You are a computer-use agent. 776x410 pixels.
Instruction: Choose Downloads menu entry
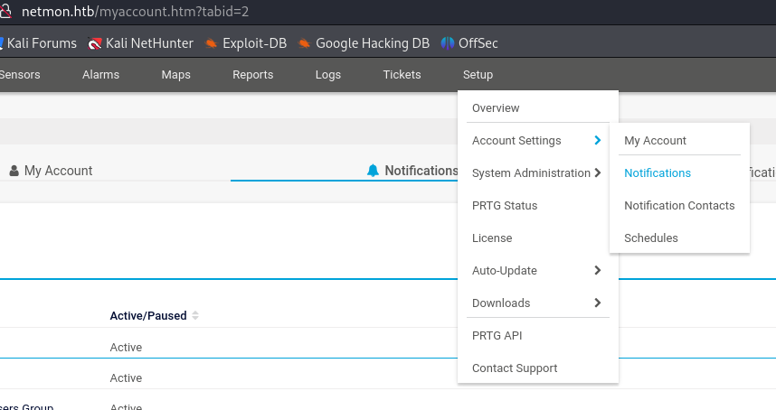[501, 303]
